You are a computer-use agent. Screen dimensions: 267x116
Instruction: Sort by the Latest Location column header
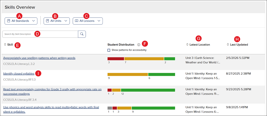(200, 45)
